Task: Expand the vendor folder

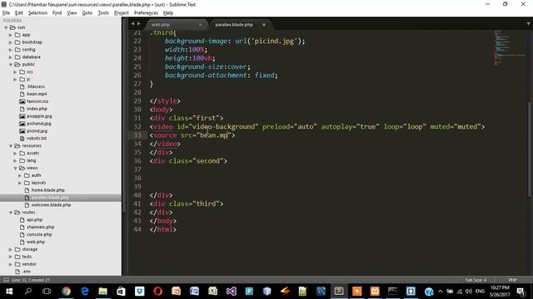Action: point(11,264)
